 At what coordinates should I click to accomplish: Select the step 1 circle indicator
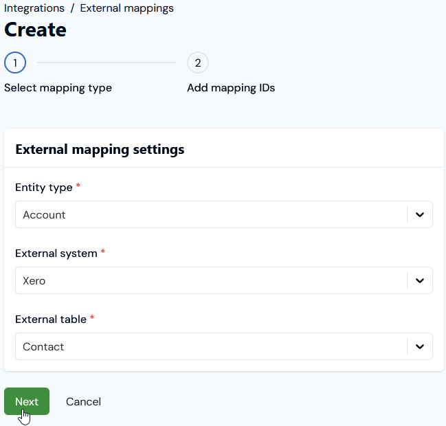coord(15,63)
